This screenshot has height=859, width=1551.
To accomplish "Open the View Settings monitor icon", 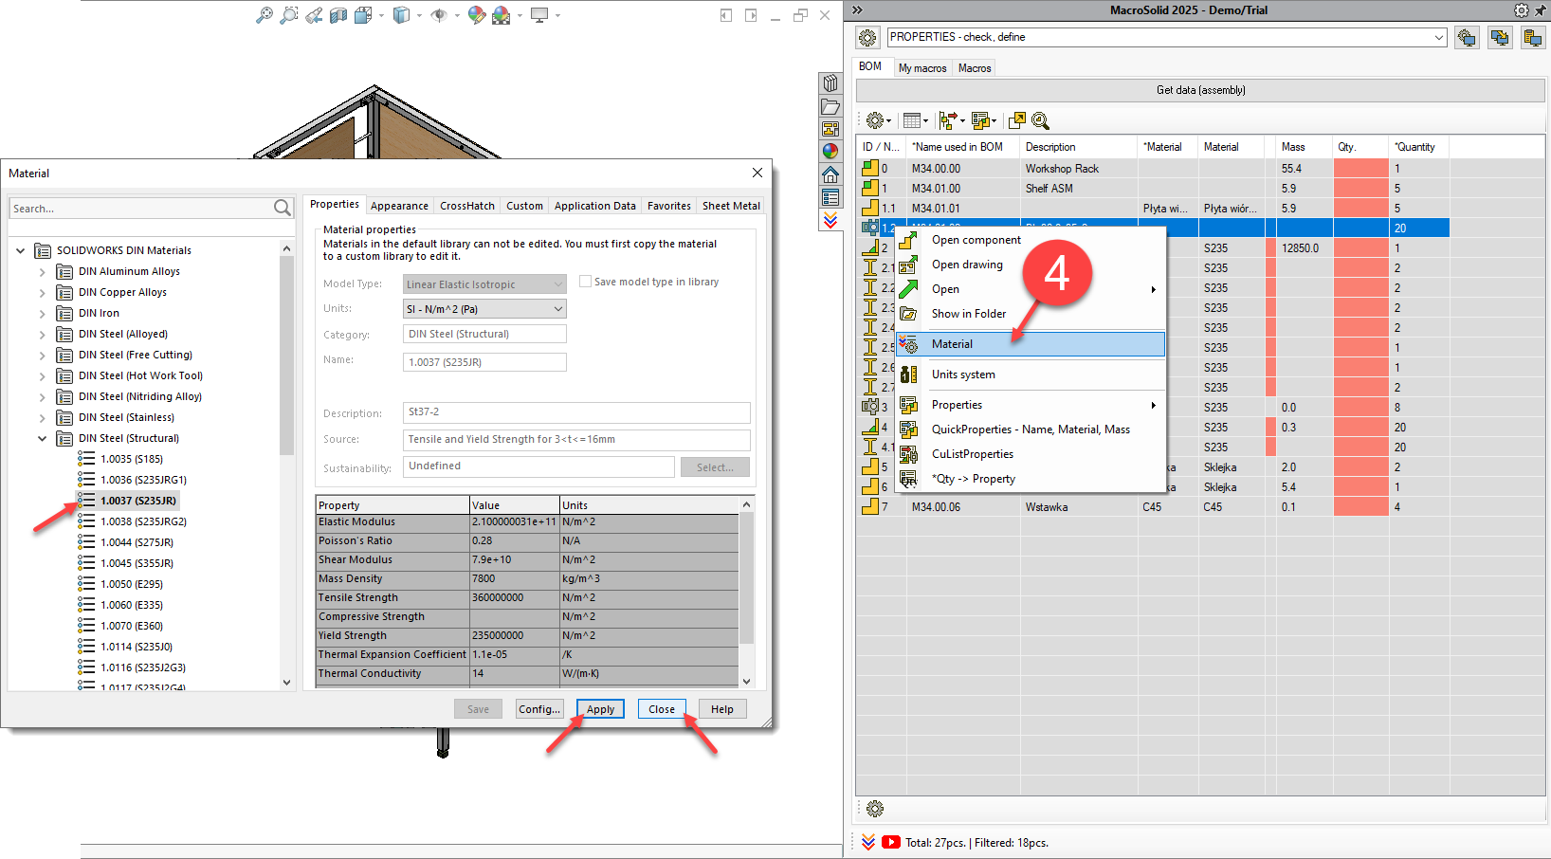I will coord(539,15).
